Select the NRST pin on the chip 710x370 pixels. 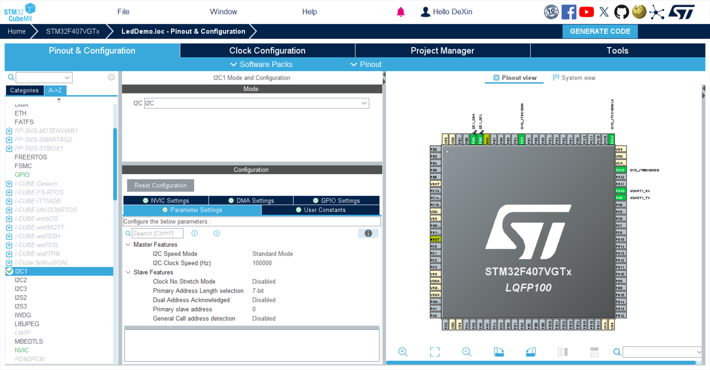pyautogui.click(x=435, y=239)
